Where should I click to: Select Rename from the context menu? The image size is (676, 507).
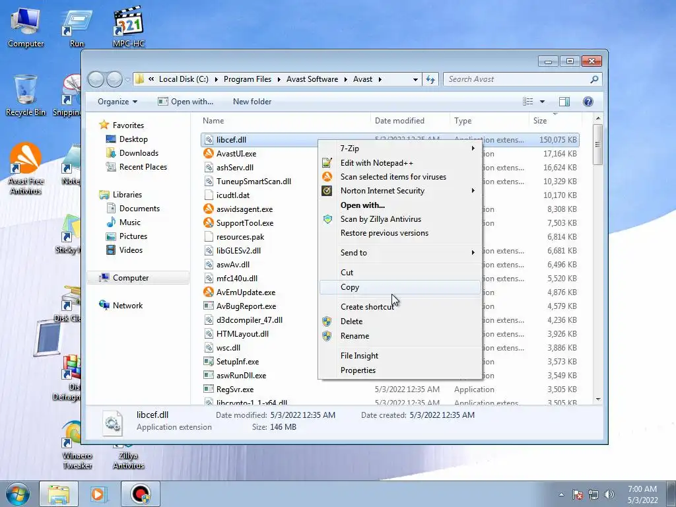point(400,336)
